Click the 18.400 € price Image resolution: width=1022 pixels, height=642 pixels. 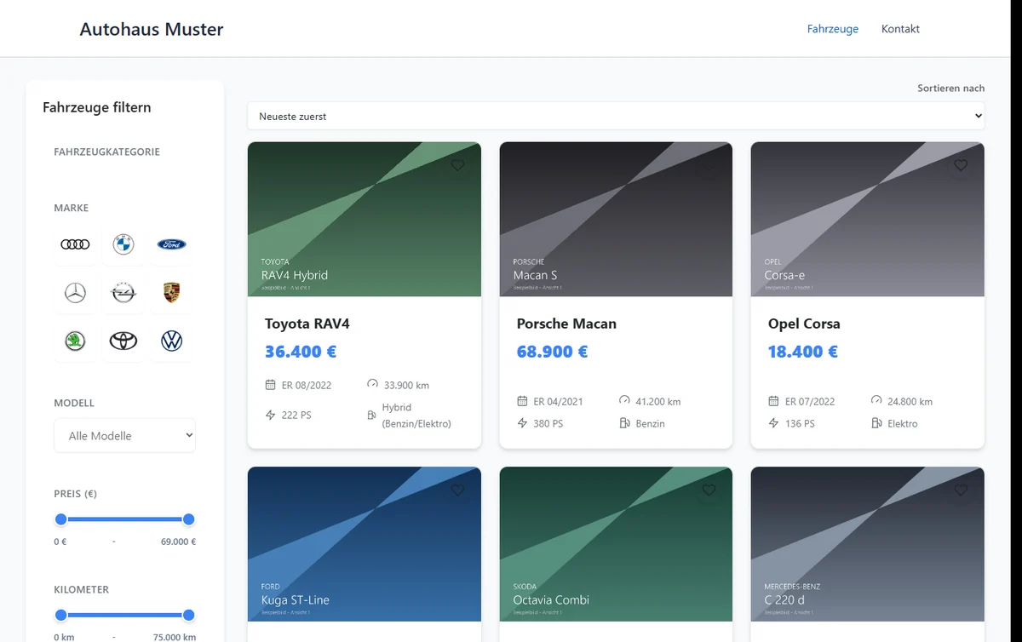click(x=803, y=352)
